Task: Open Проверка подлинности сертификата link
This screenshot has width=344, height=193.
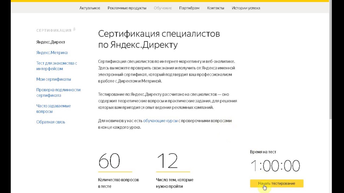Action: pos(58,92)
